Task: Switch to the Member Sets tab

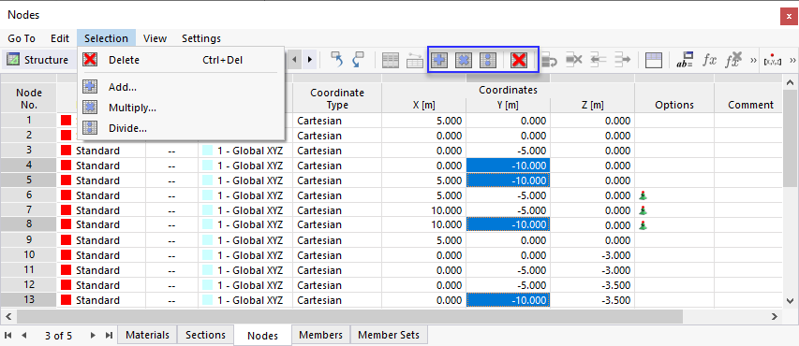Action: 389,335
